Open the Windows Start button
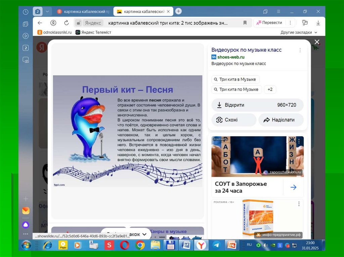344x257 pixels. (x=26, y=245)
